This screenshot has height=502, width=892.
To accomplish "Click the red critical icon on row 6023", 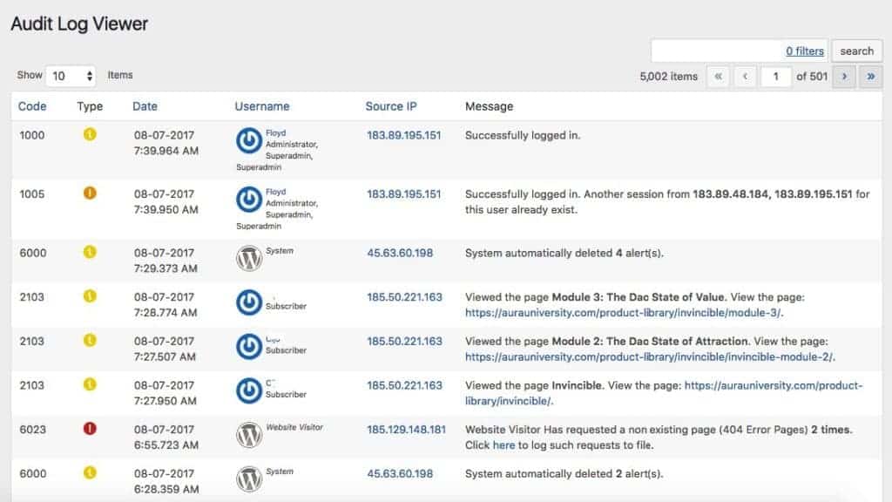I will coord(89,429).
